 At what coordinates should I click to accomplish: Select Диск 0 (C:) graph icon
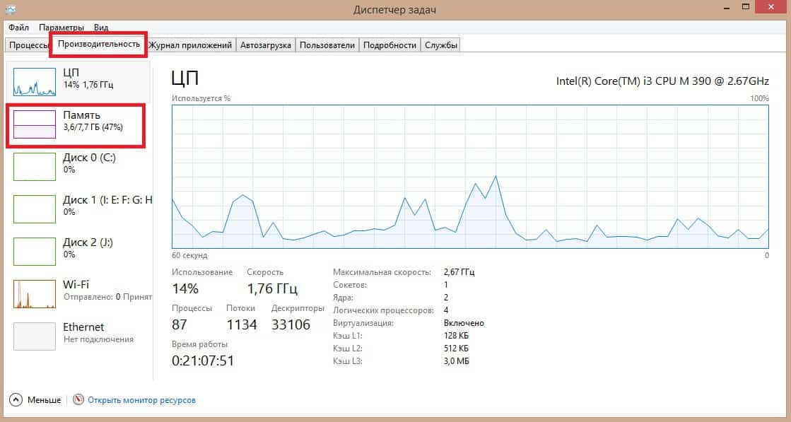pyautogui.click(x=35, y=166)
